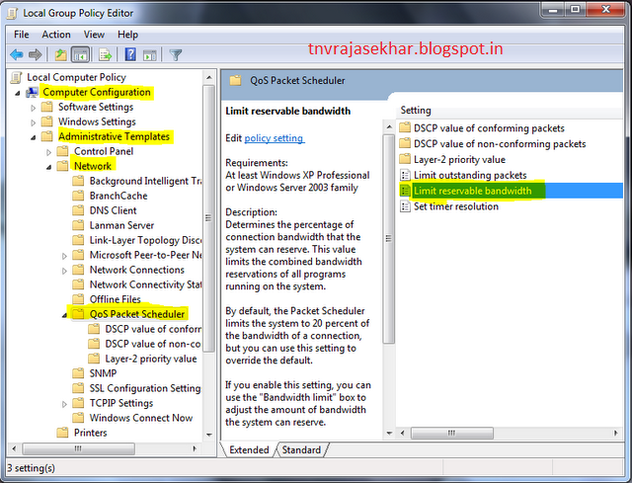Expand the Control Panel node

tap(48, 152)
